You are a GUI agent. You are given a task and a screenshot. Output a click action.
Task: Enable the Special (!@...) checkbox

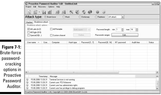tap(29, 35)
